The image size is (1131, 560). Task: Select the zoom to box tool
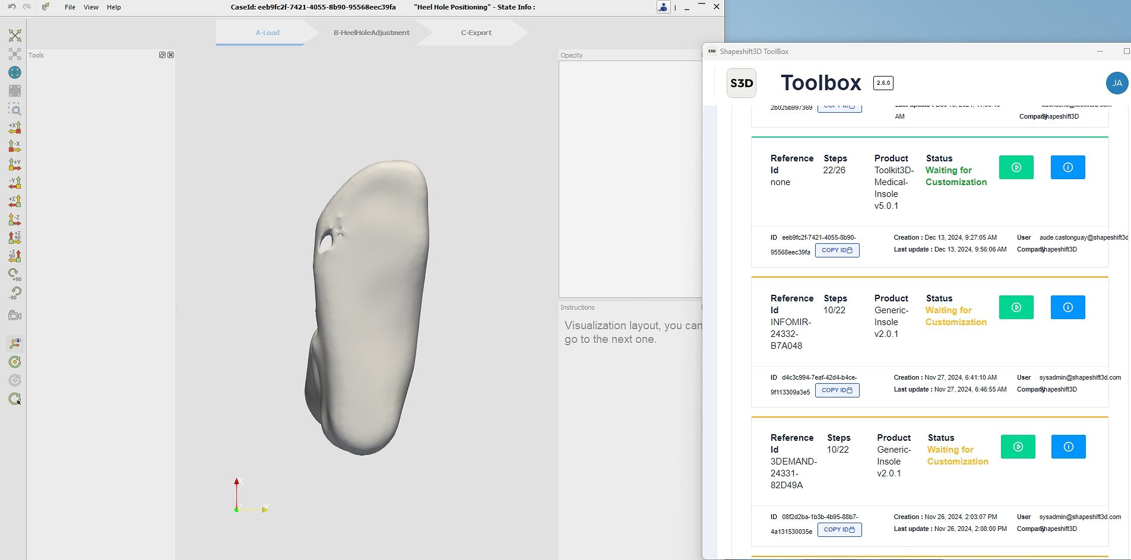15,109
